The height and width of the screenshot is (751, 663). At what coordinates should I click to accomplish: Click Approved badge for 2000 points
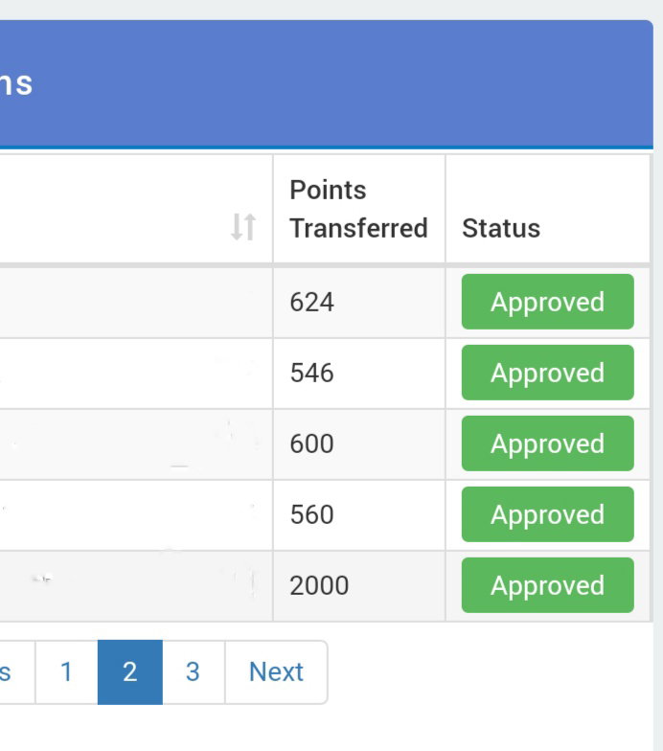coord(548,585)
